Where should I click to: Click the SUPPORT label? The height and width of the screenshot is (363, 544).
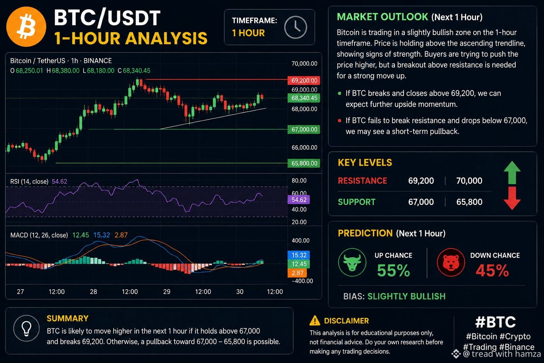tap(356, 202)
